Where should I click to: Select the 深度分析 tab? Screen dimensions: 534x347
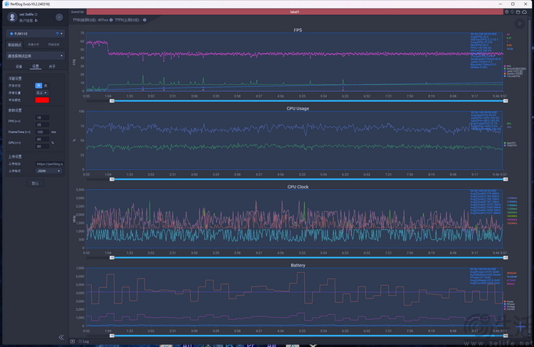[x=33, y=45]
